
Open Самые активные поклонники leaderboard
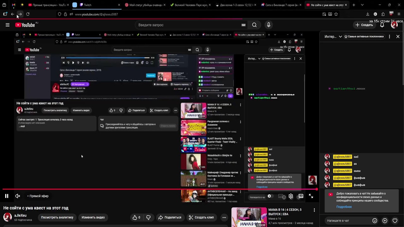tap(364, 37)
